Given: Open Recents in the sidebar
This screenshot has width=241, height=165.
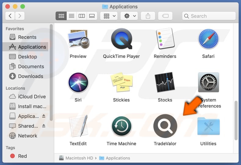Looking at the screenshot, I should click(25, 37).
